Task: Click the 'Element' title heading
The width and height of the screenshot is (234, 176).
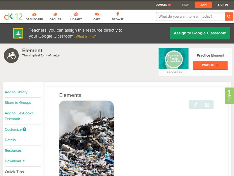Action: (32, 50)
